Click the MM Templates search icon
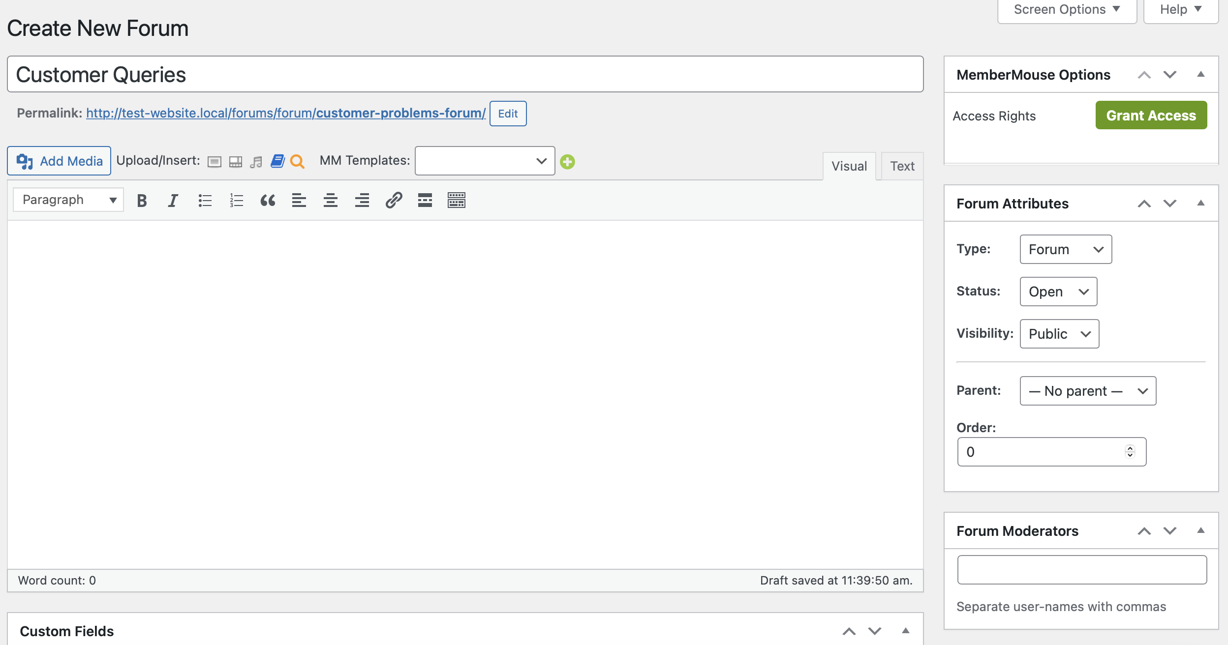 297,161
